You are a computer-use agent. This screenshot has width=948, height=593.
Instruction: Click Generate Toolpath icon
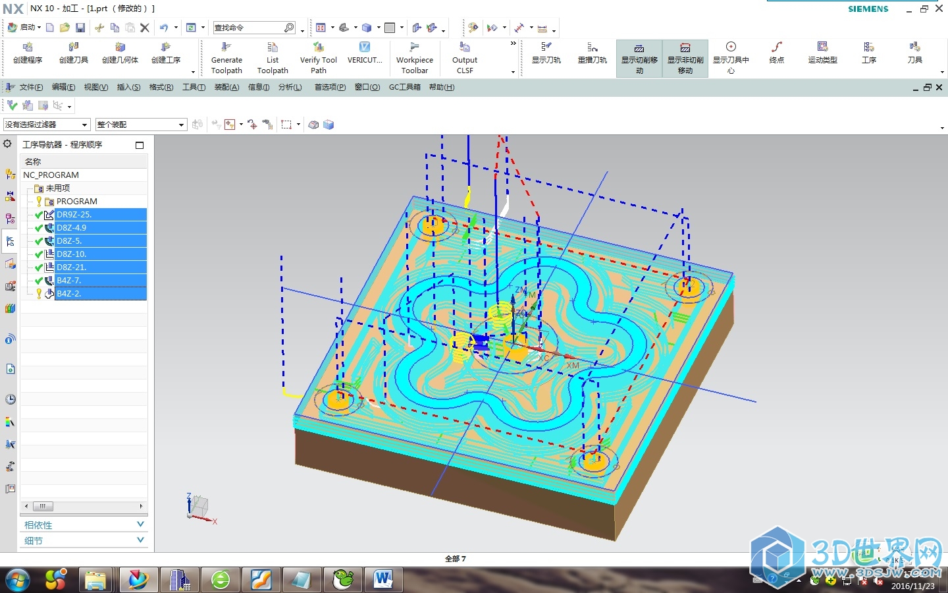[x=226, y=47]
